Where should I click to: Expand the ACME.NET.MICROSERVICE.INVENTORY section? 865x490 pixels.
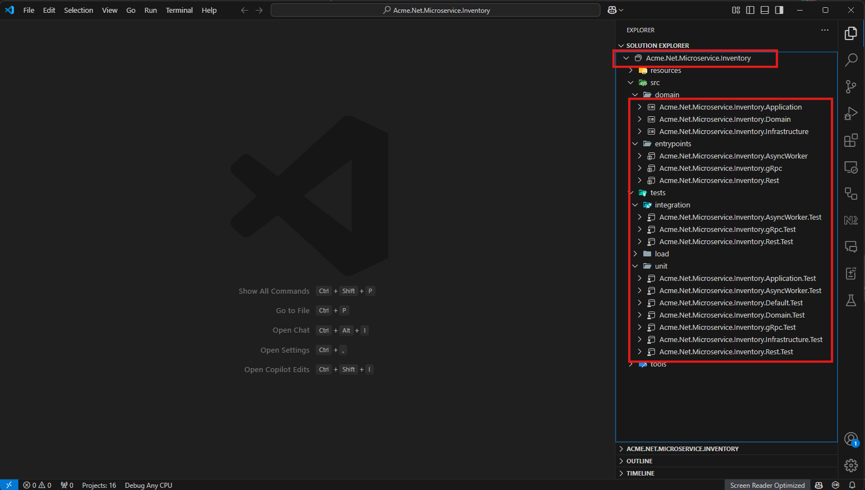click(727, 449)
